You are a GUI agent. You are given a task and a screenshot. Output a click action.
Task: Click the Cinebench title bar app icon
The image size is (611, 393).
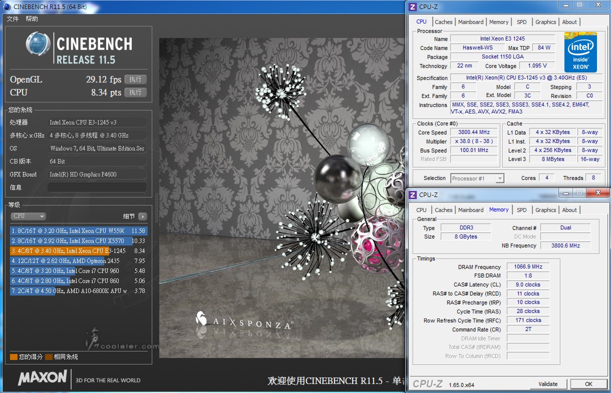[7, 6]
